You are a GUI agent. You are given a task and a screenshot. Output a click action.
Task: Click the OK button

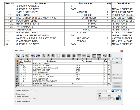117,59
